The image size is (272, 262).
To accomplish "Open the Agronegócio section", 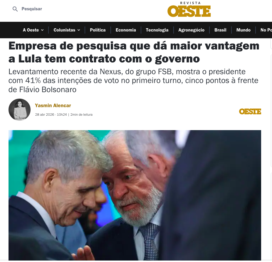I will (191, 30).
